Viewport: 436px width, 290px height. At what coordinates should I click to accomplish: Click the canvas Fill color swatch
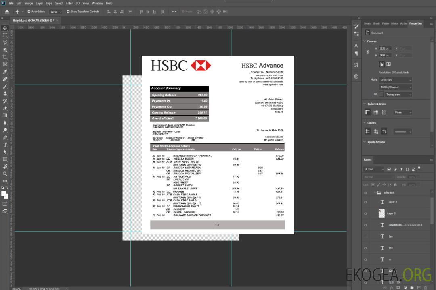pos(381,95)
